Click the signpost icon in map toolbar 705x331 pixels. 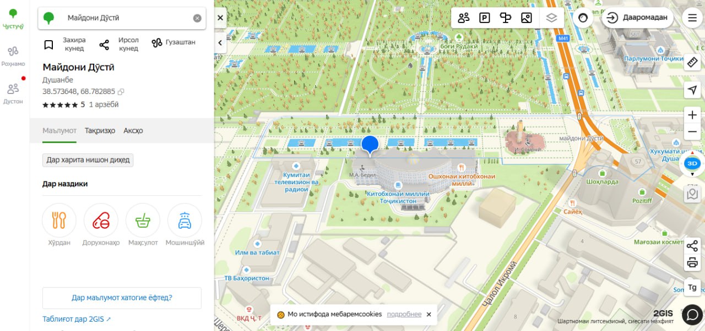[x=505, y=18]
